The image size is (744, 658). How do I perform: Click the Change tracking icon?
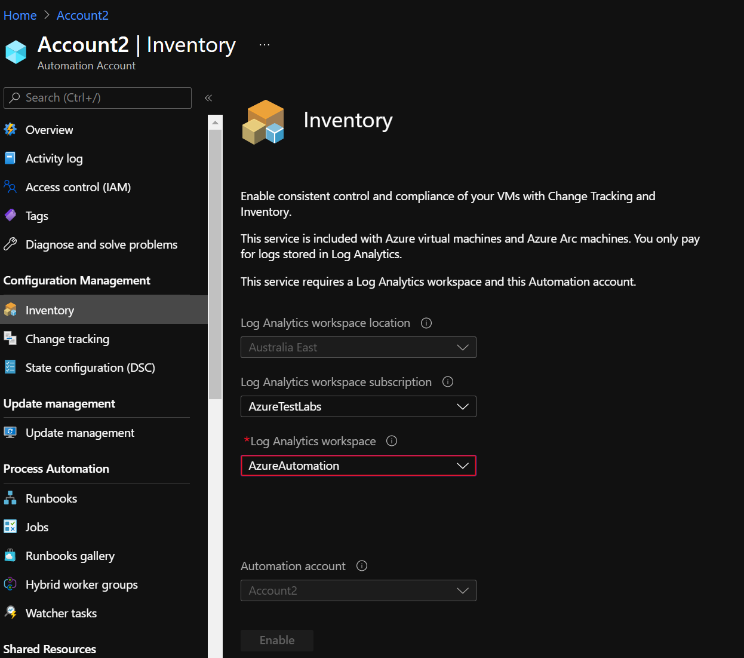[11, 339]
